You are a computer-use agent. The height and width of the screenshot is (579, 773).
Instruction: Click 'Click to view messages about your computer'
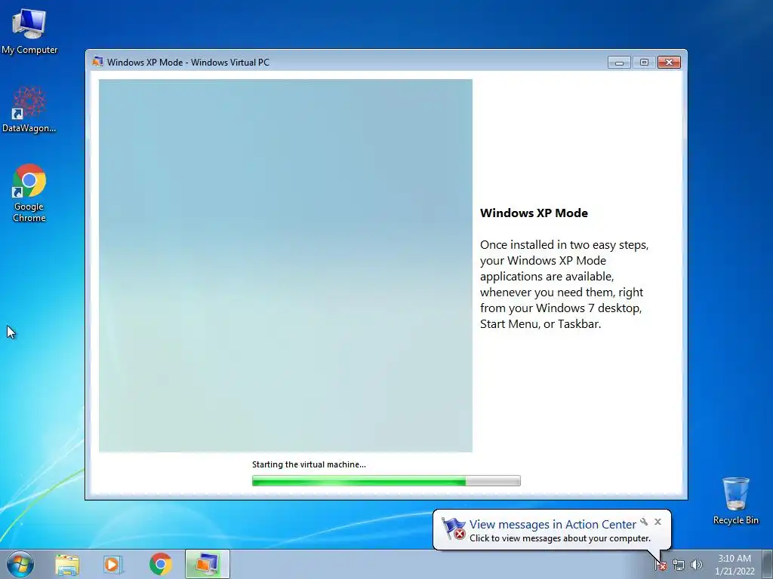coord(560,538)
